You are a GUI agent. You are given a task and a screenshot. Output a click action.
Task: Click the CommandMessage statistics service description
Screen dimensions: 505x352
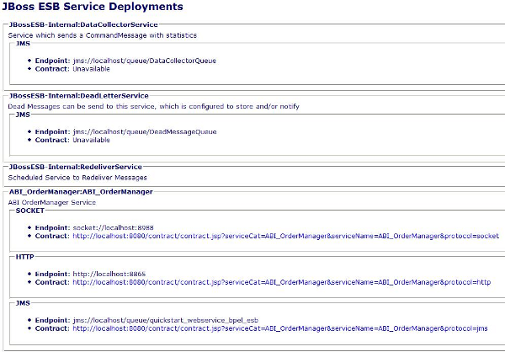[102, 35]
